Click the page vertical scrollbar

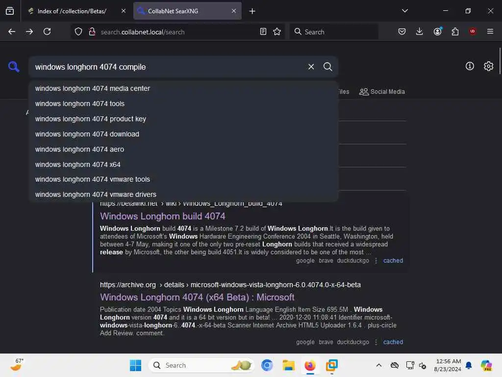point(500,61)
